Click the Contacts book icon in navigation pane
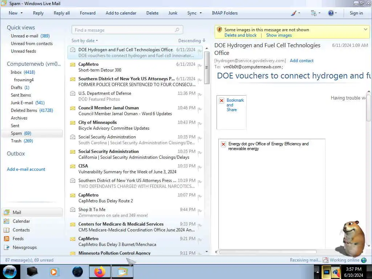 (x=7, y=230)
